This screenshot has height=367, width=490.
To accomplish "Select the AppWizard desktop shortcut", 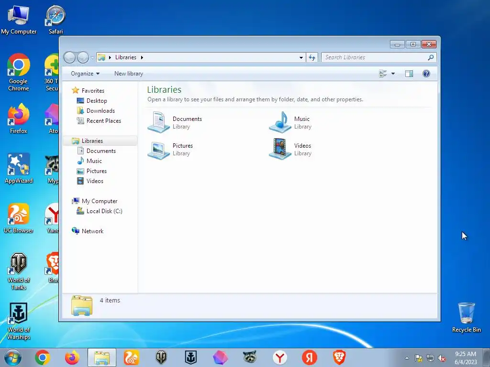I will tap(19, 169).
